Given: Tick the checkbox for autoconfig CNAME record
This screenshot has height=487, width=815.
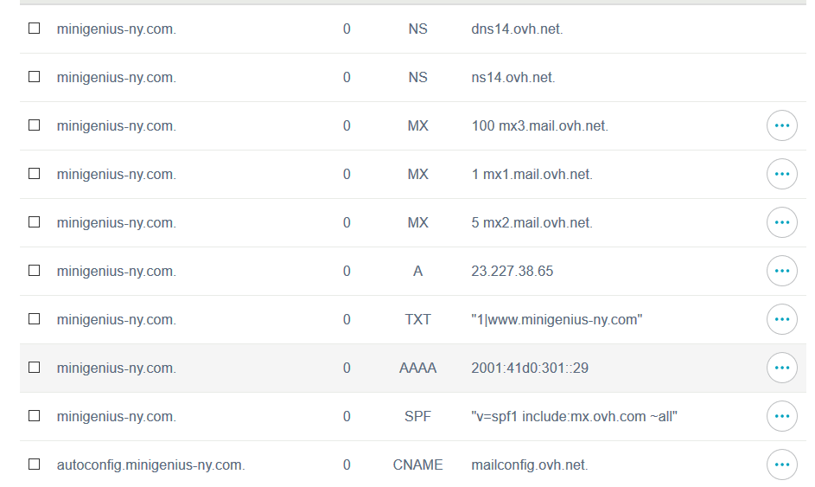Looking at the screenshot, I should [35, 465].
